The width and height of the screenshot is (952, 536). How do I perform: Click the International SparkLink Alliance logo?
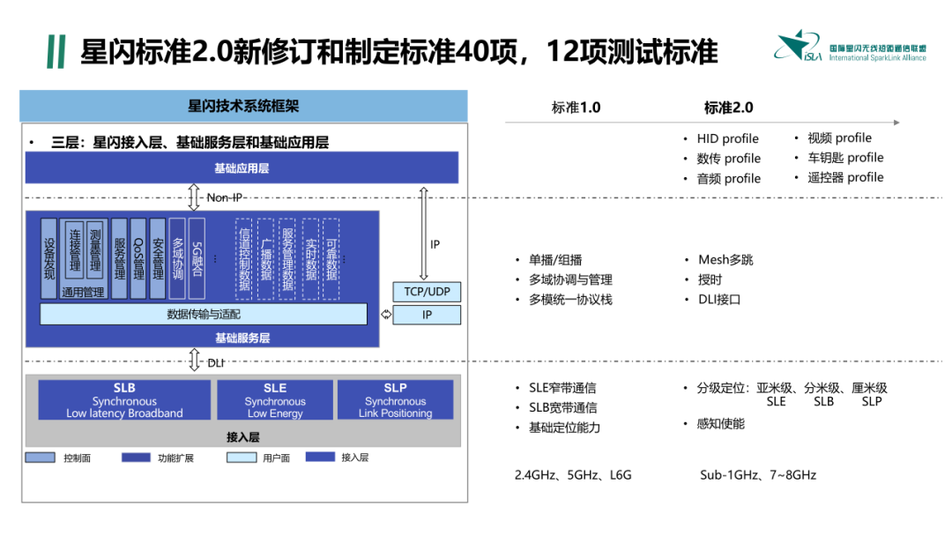coord(850,46)
